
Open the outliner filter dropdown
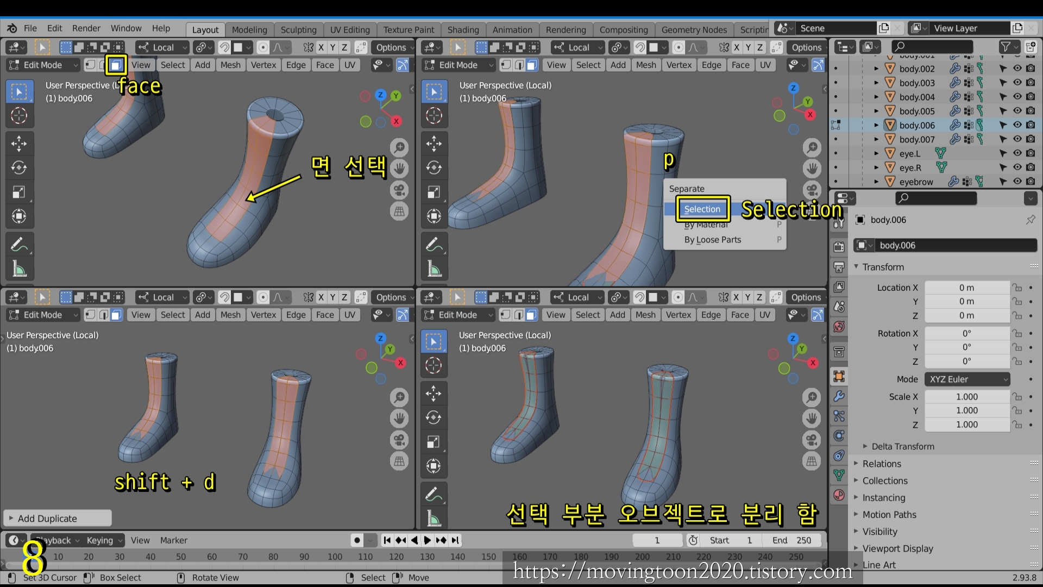click(x=1008, y=47)
